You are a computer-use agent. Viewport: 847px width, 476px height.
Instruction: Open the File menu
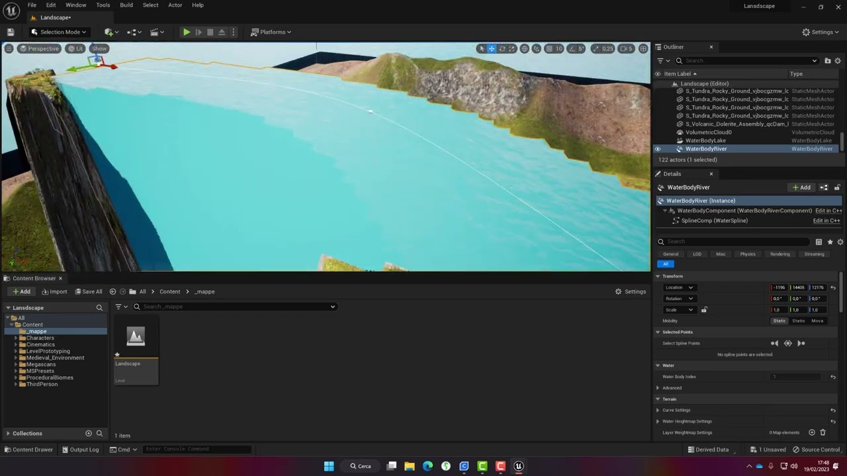(32, 5)
